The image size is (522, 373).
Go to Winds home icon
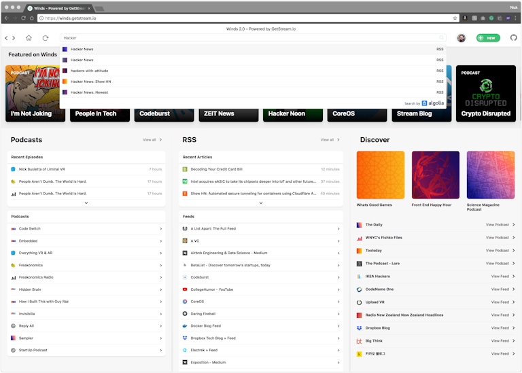(x=29, y=38)
